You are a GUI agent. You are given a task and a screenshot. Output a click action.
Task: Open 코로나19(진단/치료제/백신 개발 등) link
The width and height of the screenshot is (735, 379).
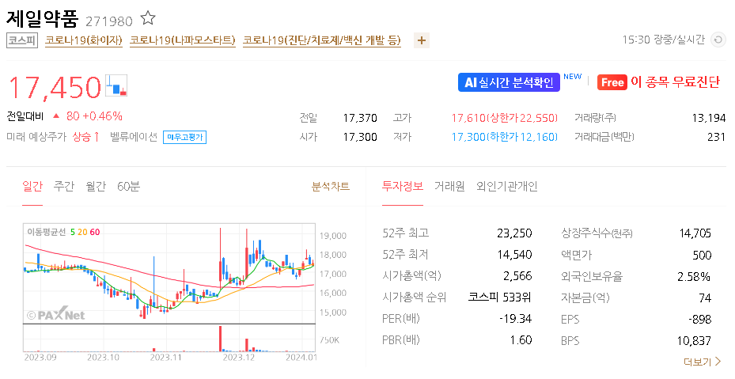click(321, 41)
